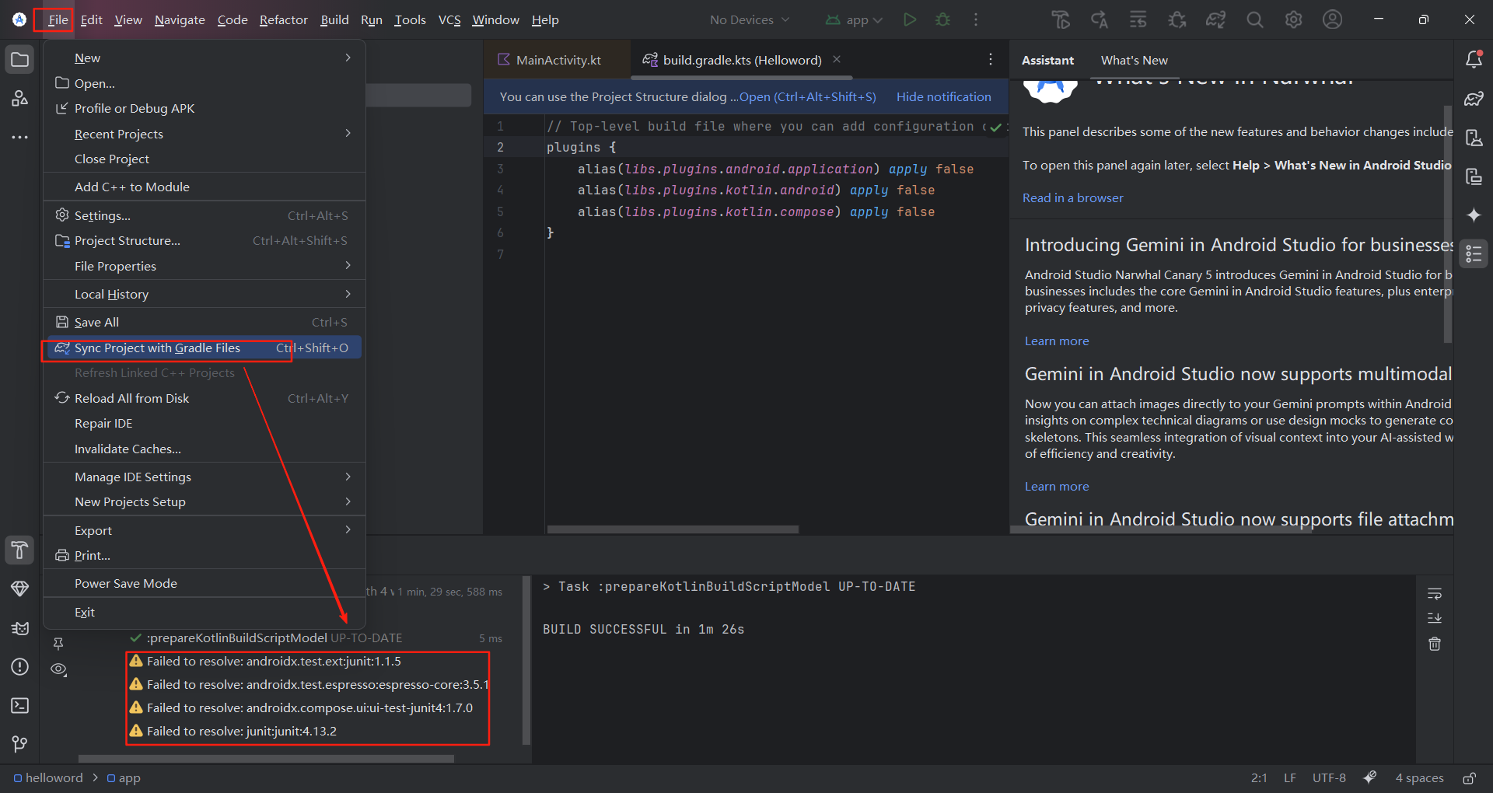Image resolution: width=1493 pixels, height=793 pixels.
Task: Open Running Devices icon on right sidebar
Action: tap(1474, 176)
